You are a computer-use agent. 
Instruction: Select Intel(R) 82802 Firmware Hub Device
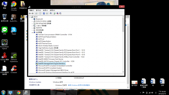pyautogui.click(x=51, y=59)
